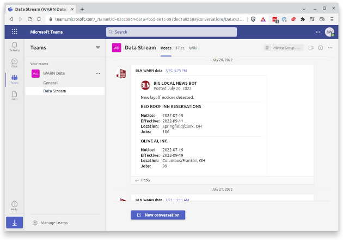343x240 pixels.
Task: Click the Brave rewards triangle icon
Action: (263, 19)
